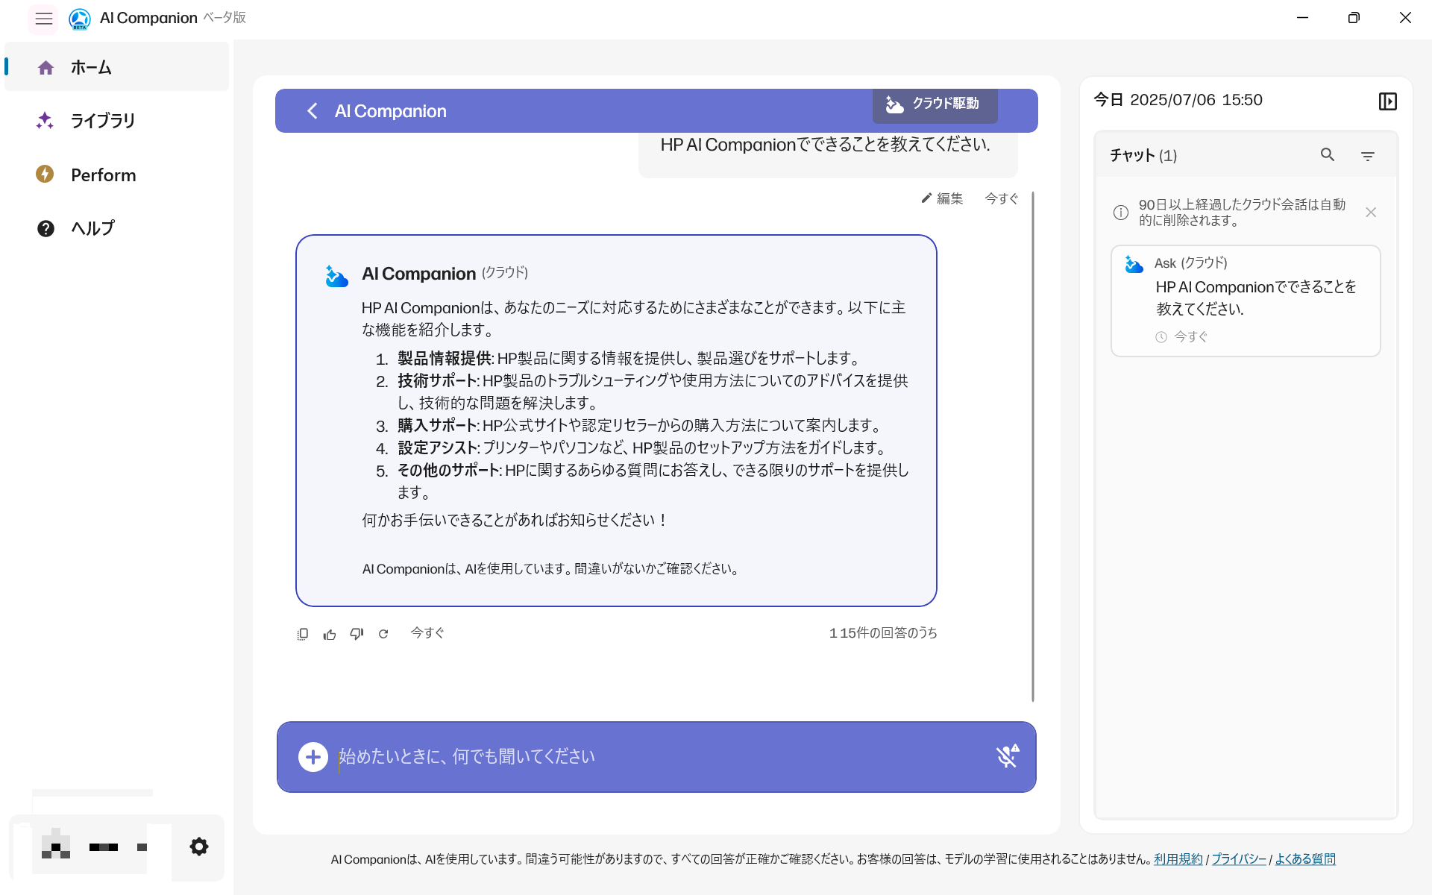Toggle the クラウド駆動 mode button

pyautogui.click(x=935, y=104)
